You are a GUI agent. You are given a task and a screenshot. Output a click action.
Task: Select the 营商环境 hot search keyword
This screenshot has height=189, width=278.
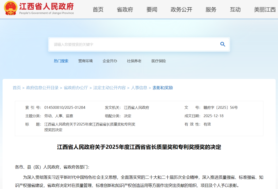tap(85, 61)
